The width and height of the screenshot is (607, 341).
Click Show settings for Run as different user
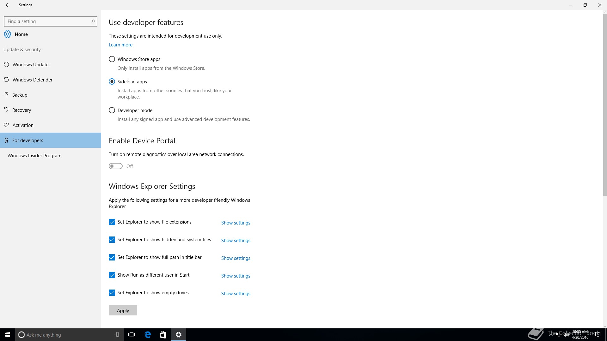point(236,276)
